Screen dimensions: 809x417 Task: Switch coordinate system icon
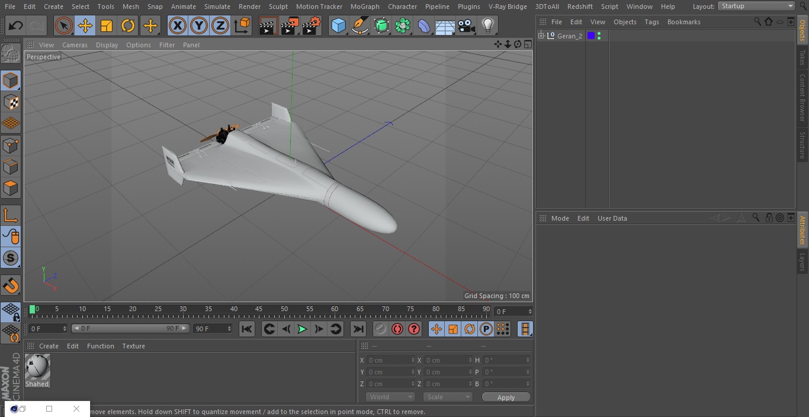pos(242,25)
